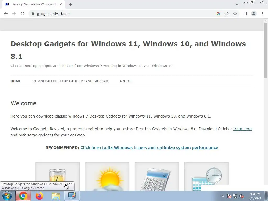The image size is (268, 201).
Task: Open the calendar clock gadget thumbnail
Action: pos(206,176)
